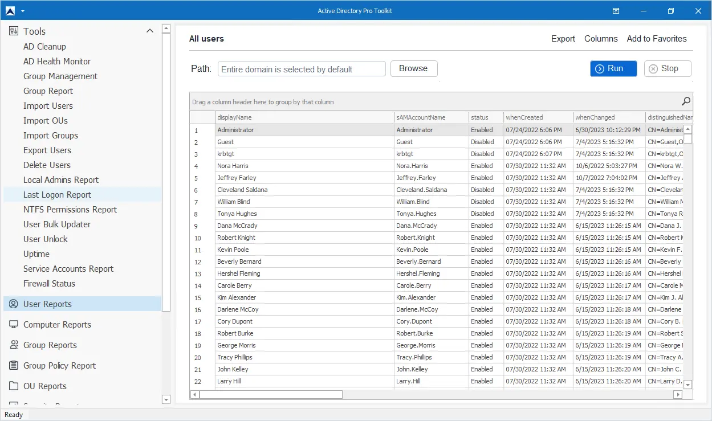The image size is (712, 421).
Task: Select the Guest row in the grid
Action: click(x=437, y=142)
